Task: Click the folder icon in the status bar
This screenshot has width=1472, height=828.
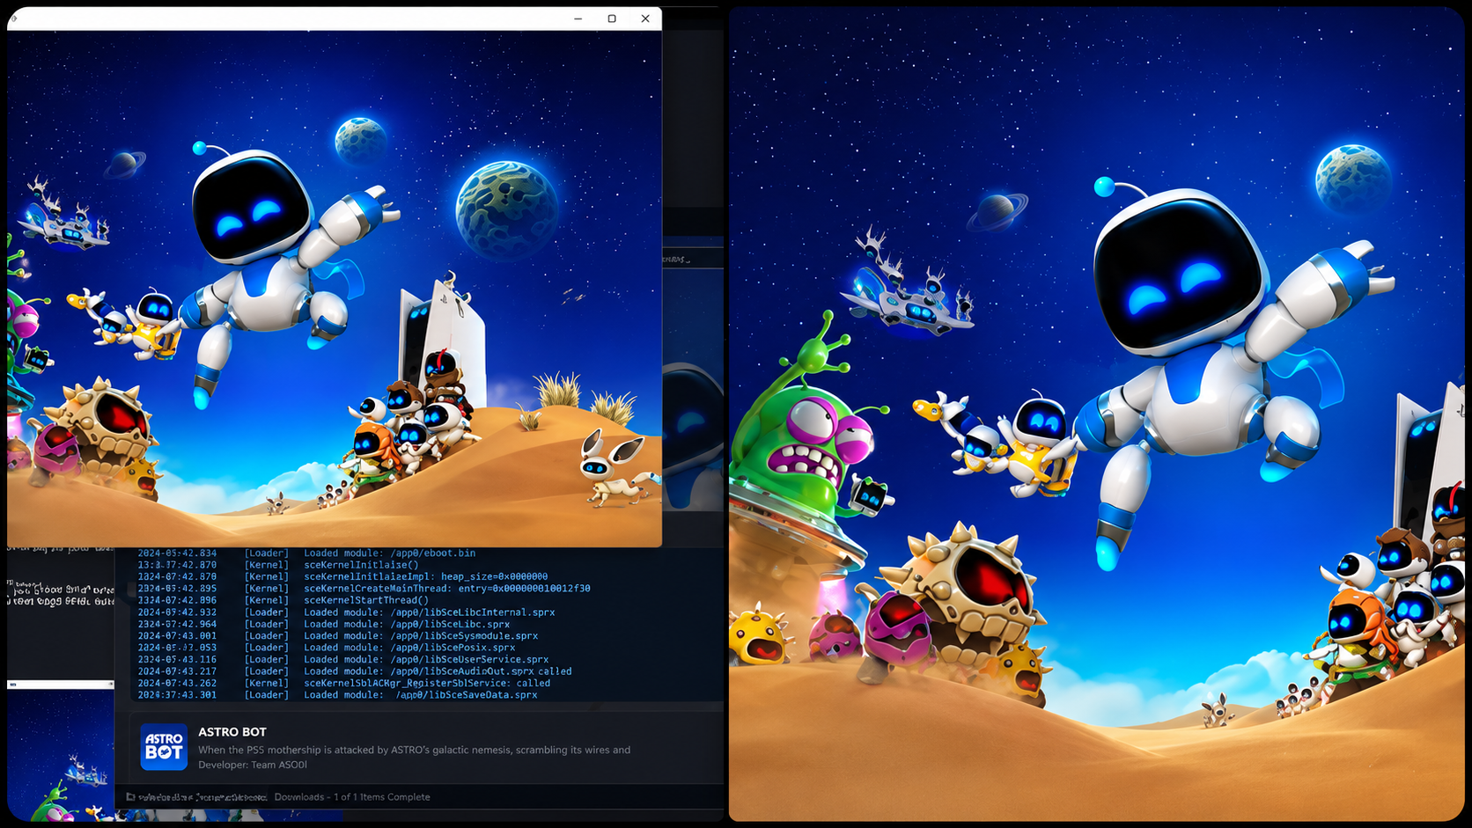Action: 130,797
